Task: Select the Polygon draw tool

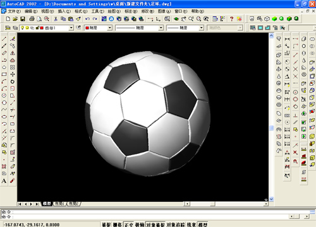Action: (4, 67)
